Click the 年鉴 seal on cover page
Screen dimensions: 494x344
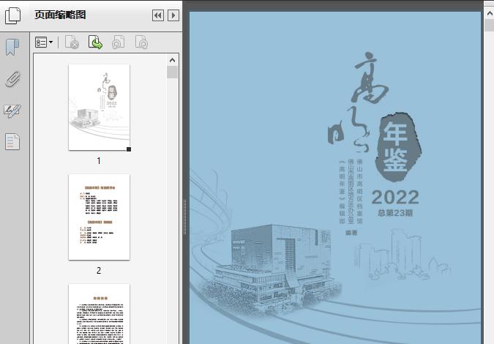coord(397,147)
